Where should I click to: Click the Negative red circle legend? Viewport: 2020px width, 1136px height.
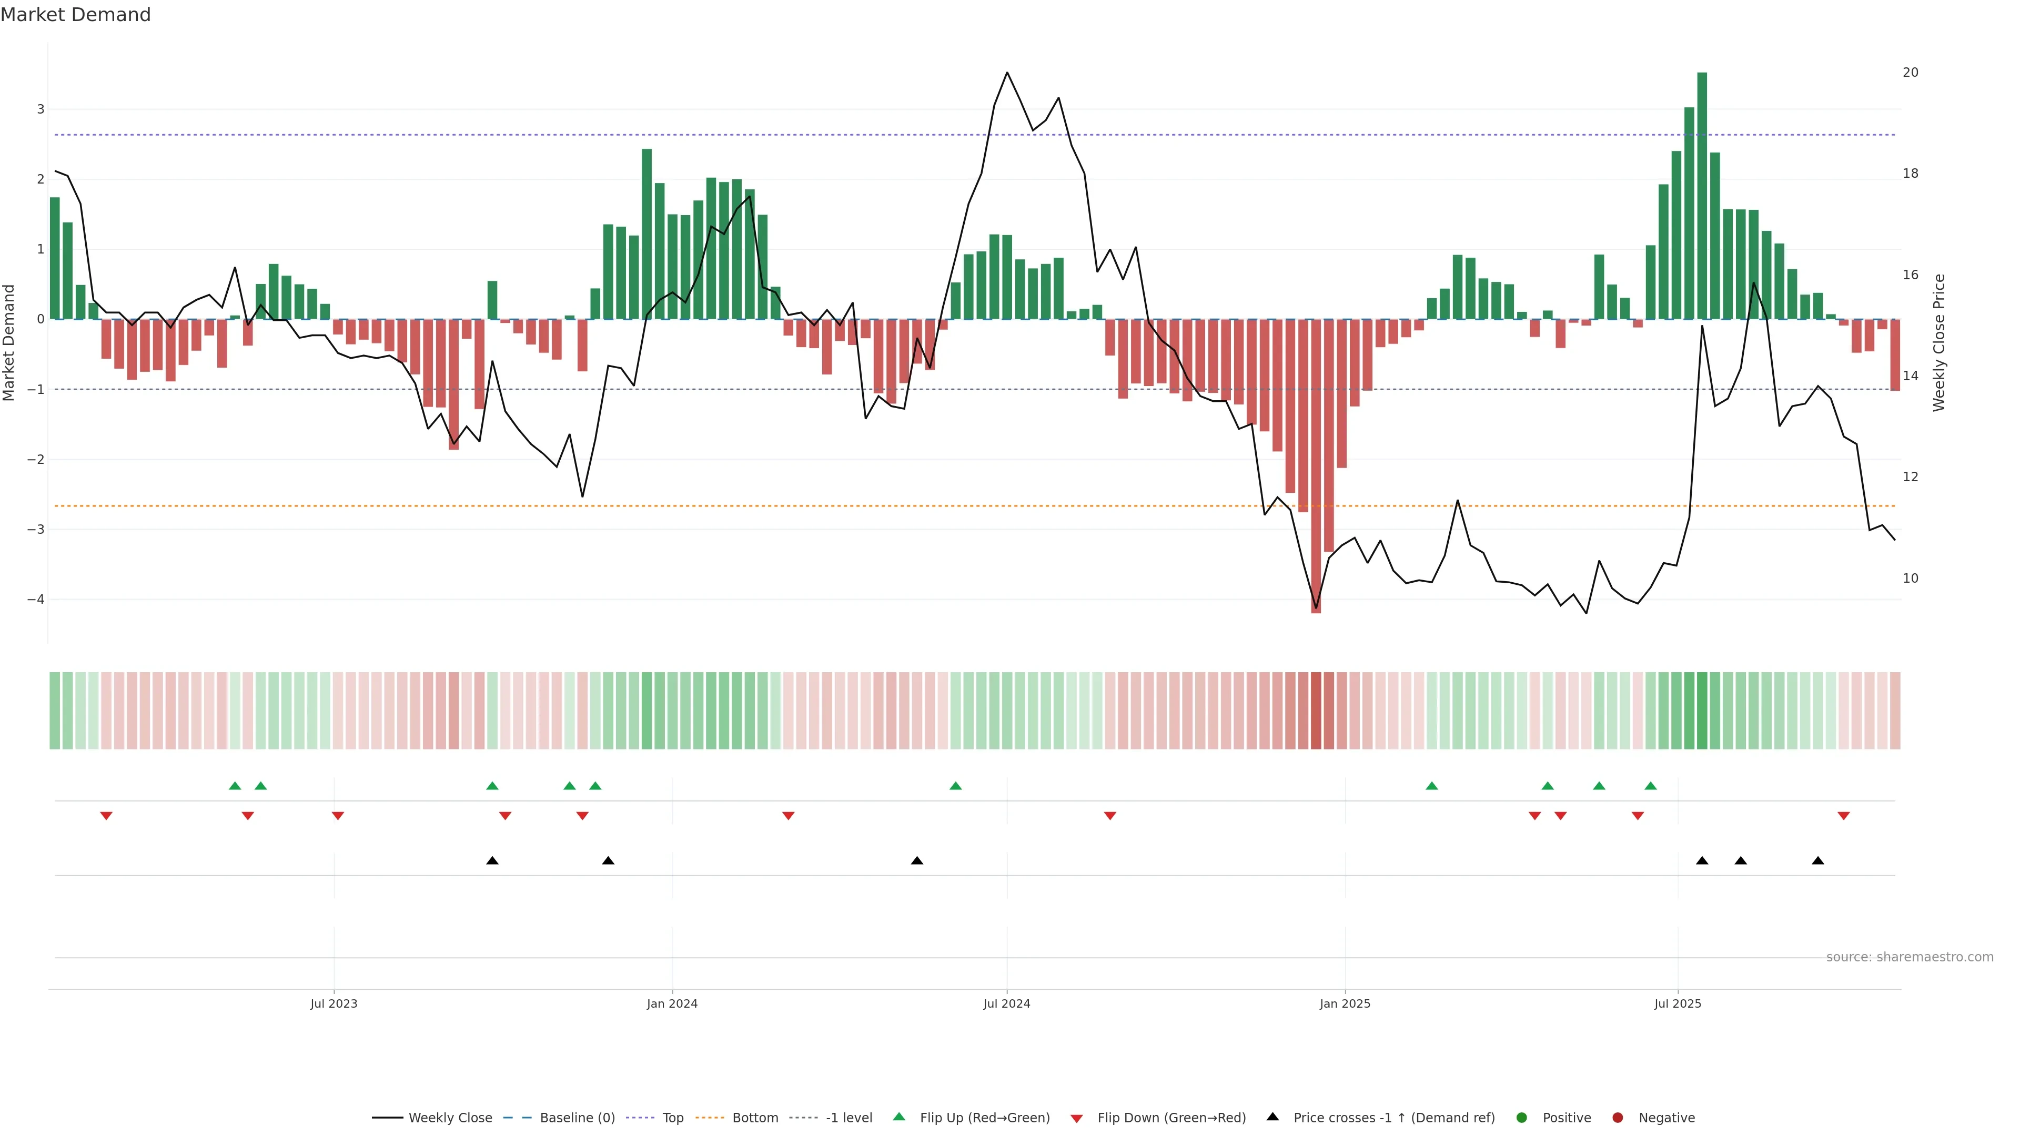[x=1618, y=1117]
